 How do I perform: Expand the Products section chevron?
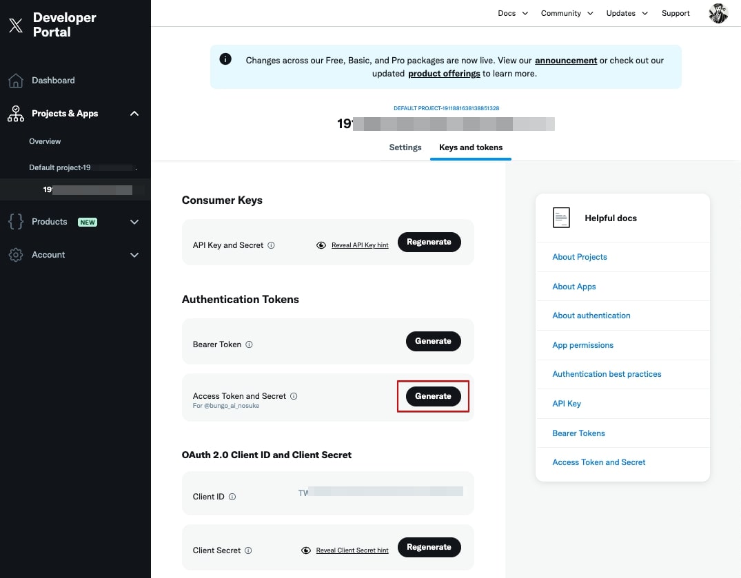tap(134, 222)
